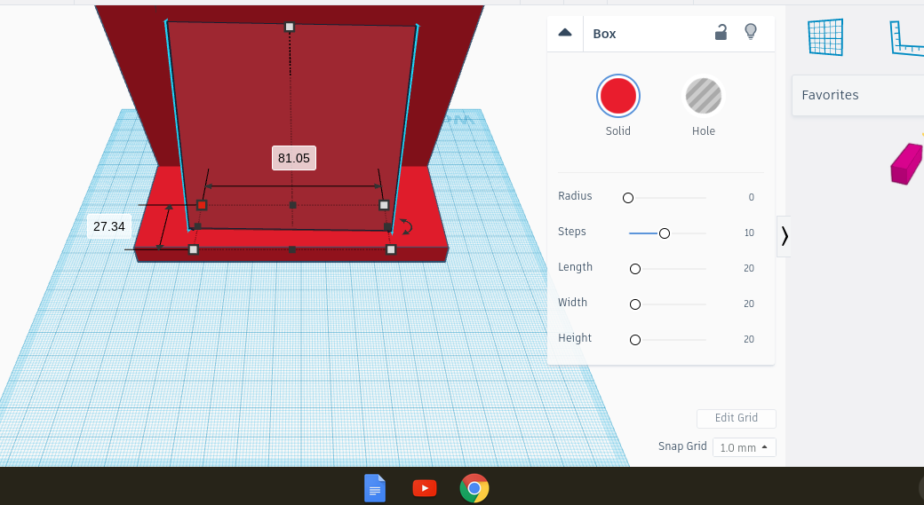924x505 pixels.
Task: Open the Edit Grid dialog
Action: point(736,418)
